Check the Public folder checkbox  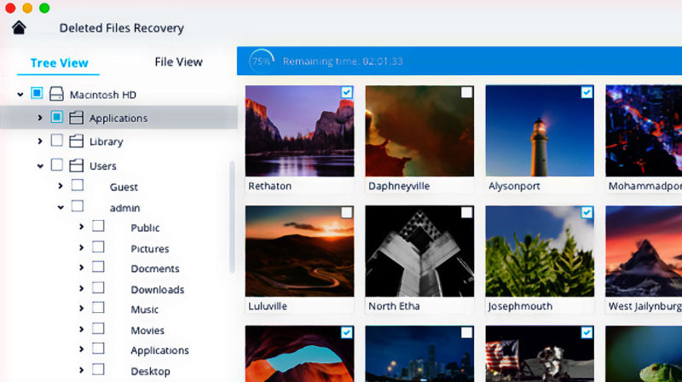(x=98, y=226)
